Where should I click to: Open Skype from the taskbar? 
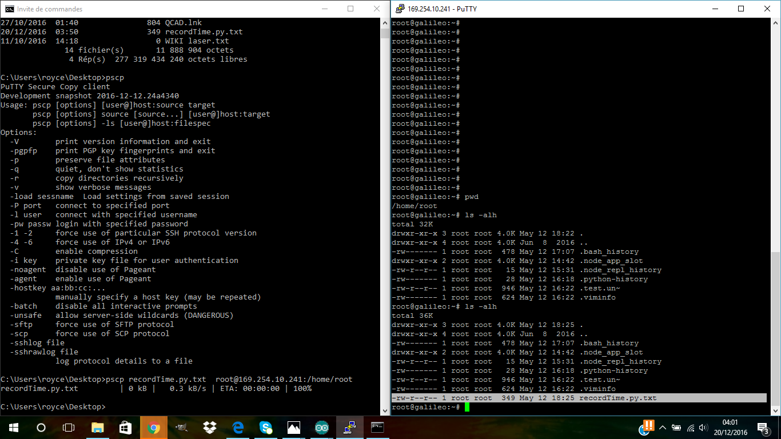tap(265, 428)
